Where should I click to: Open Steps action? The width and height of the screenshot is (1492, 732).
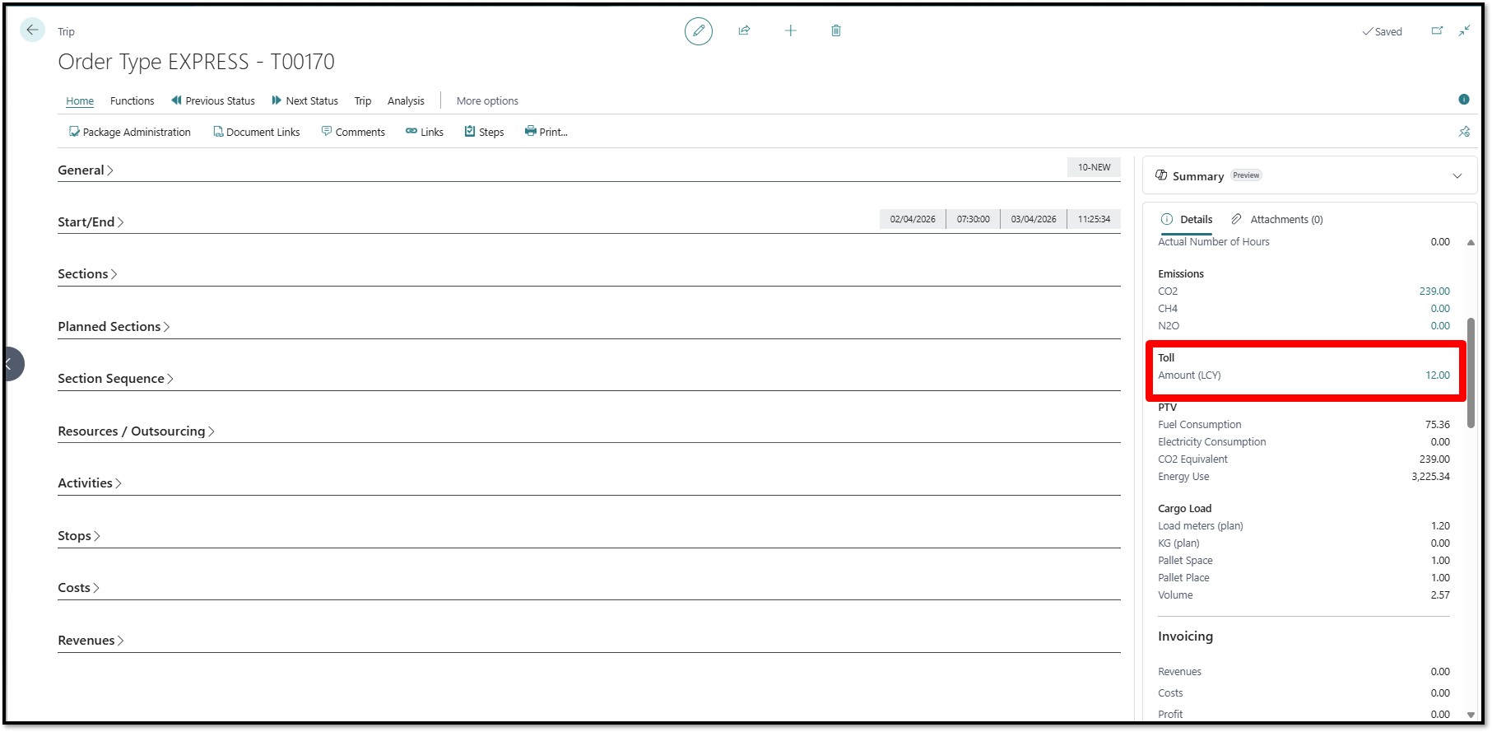(x=484, y=132)
